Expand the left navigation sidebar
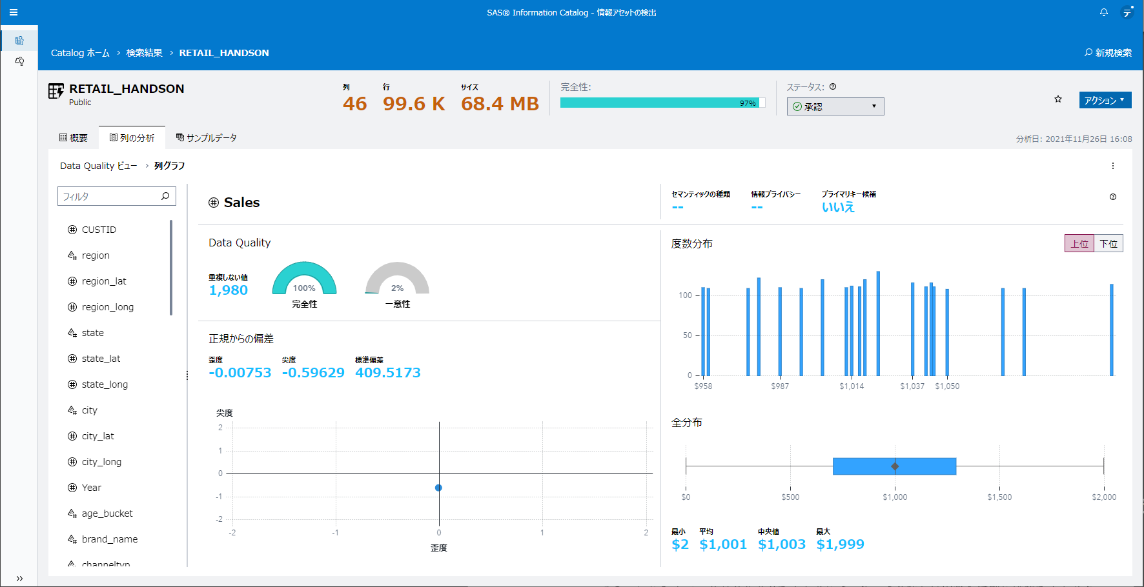Viewport: 1144px width, 587px height. click(19, 578)
